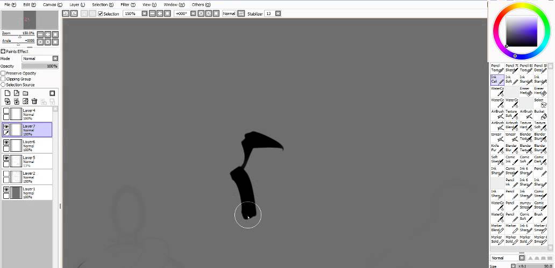555x268 pixels.
Task: Open the rotation angle dropdown in the toolbar
Action: tap(193, 13)
